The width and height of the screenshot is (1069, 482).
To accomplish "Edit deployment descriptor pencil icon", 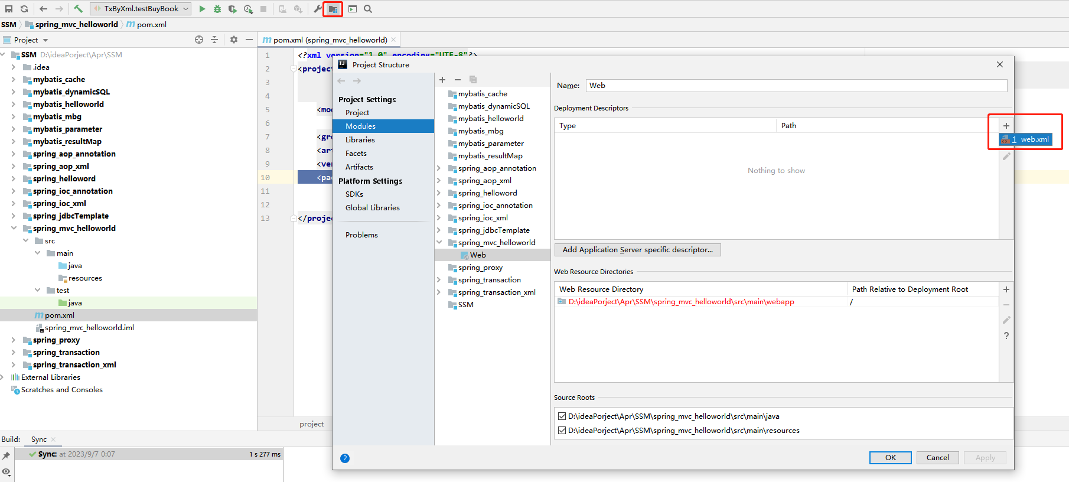I will point(1006,157).
